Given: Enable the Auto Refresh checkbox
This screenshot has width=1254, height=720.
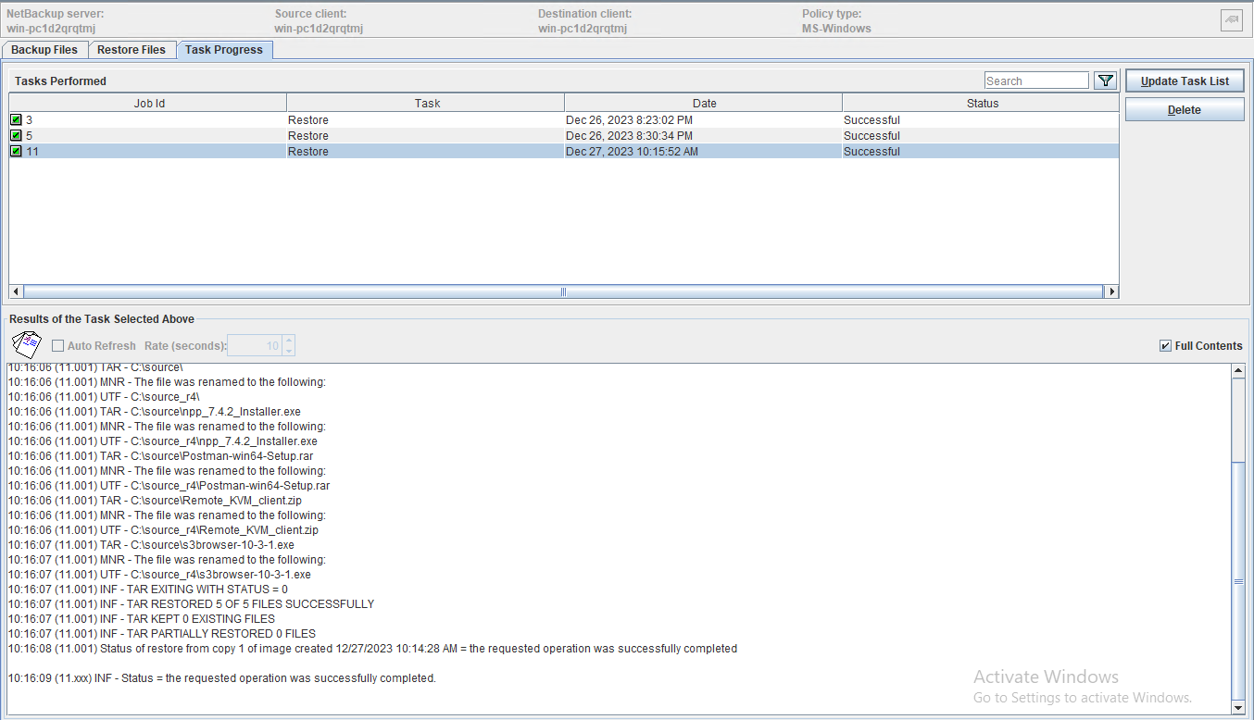Looking at the screenshot, I should (x=58, y=346).
